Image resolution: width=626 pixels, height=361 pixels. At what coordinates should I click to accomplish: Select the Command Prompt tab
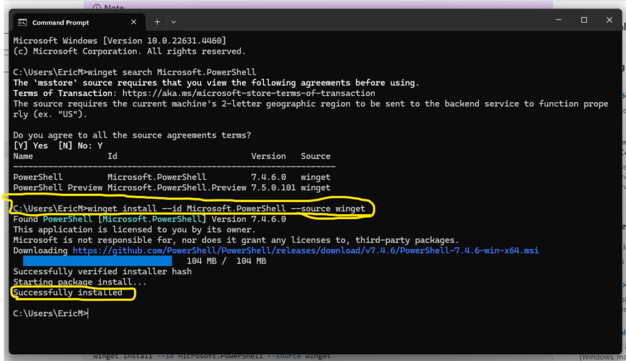click(78, 23)
